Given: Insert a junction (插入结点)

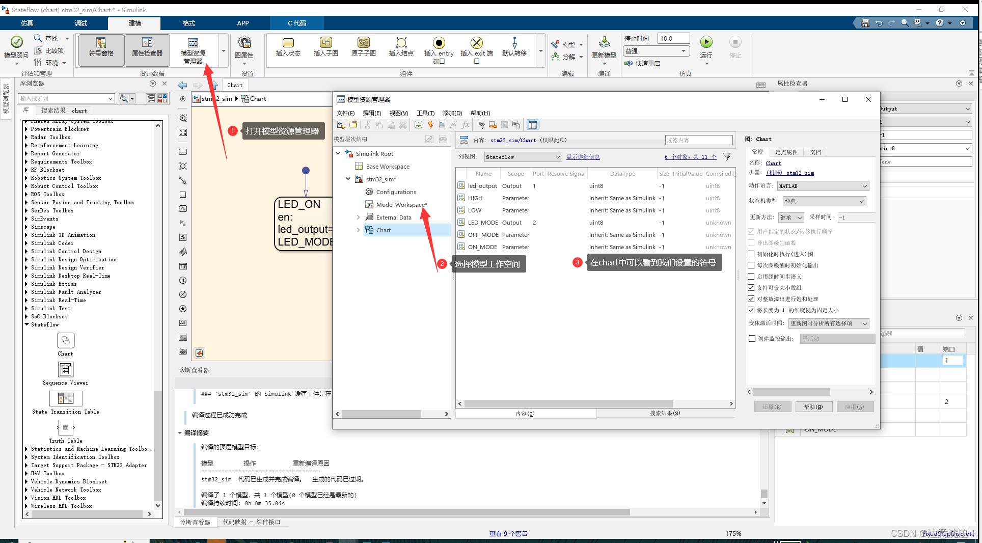Looking at the screenshot, I should 401,47.
